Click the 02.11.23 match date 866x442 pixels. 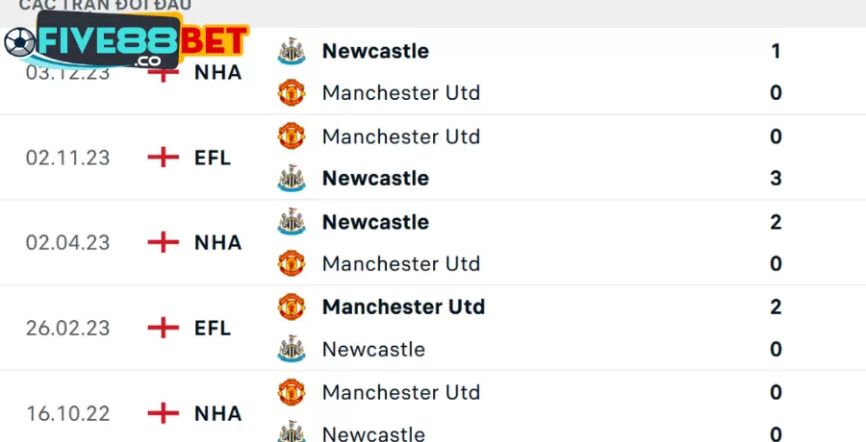pyautogui.click(x=67, y=158)
